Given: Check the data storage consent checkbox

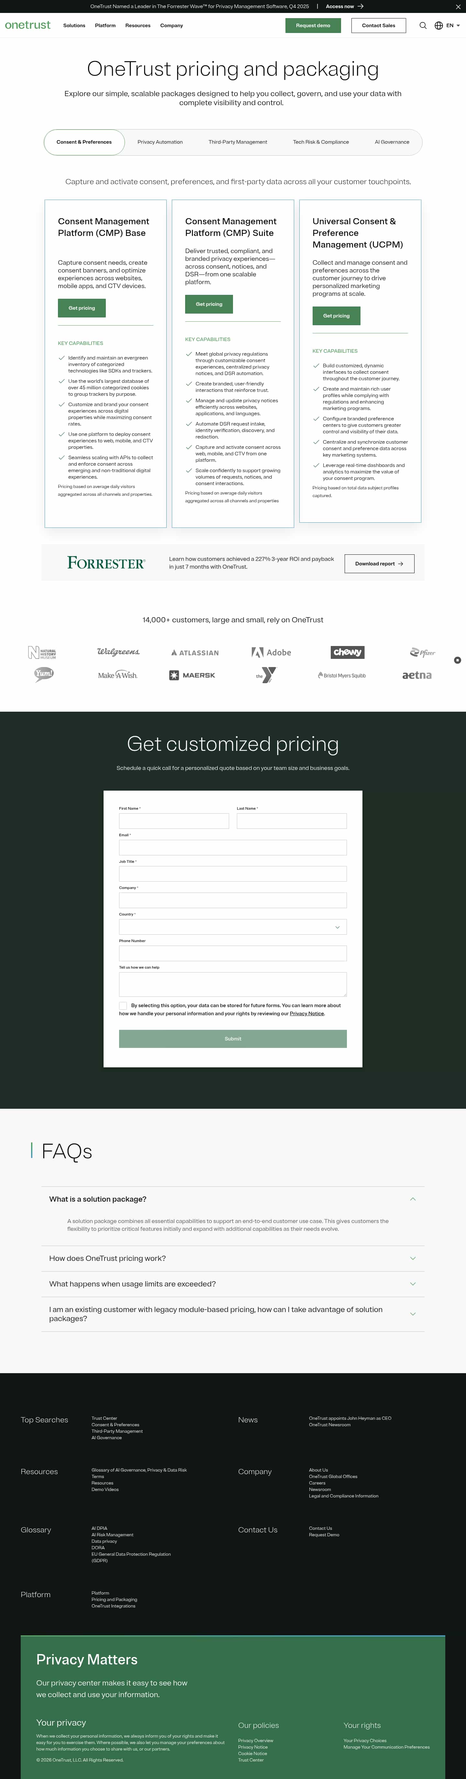Looking at the screenshot, I should point(123,1006).
